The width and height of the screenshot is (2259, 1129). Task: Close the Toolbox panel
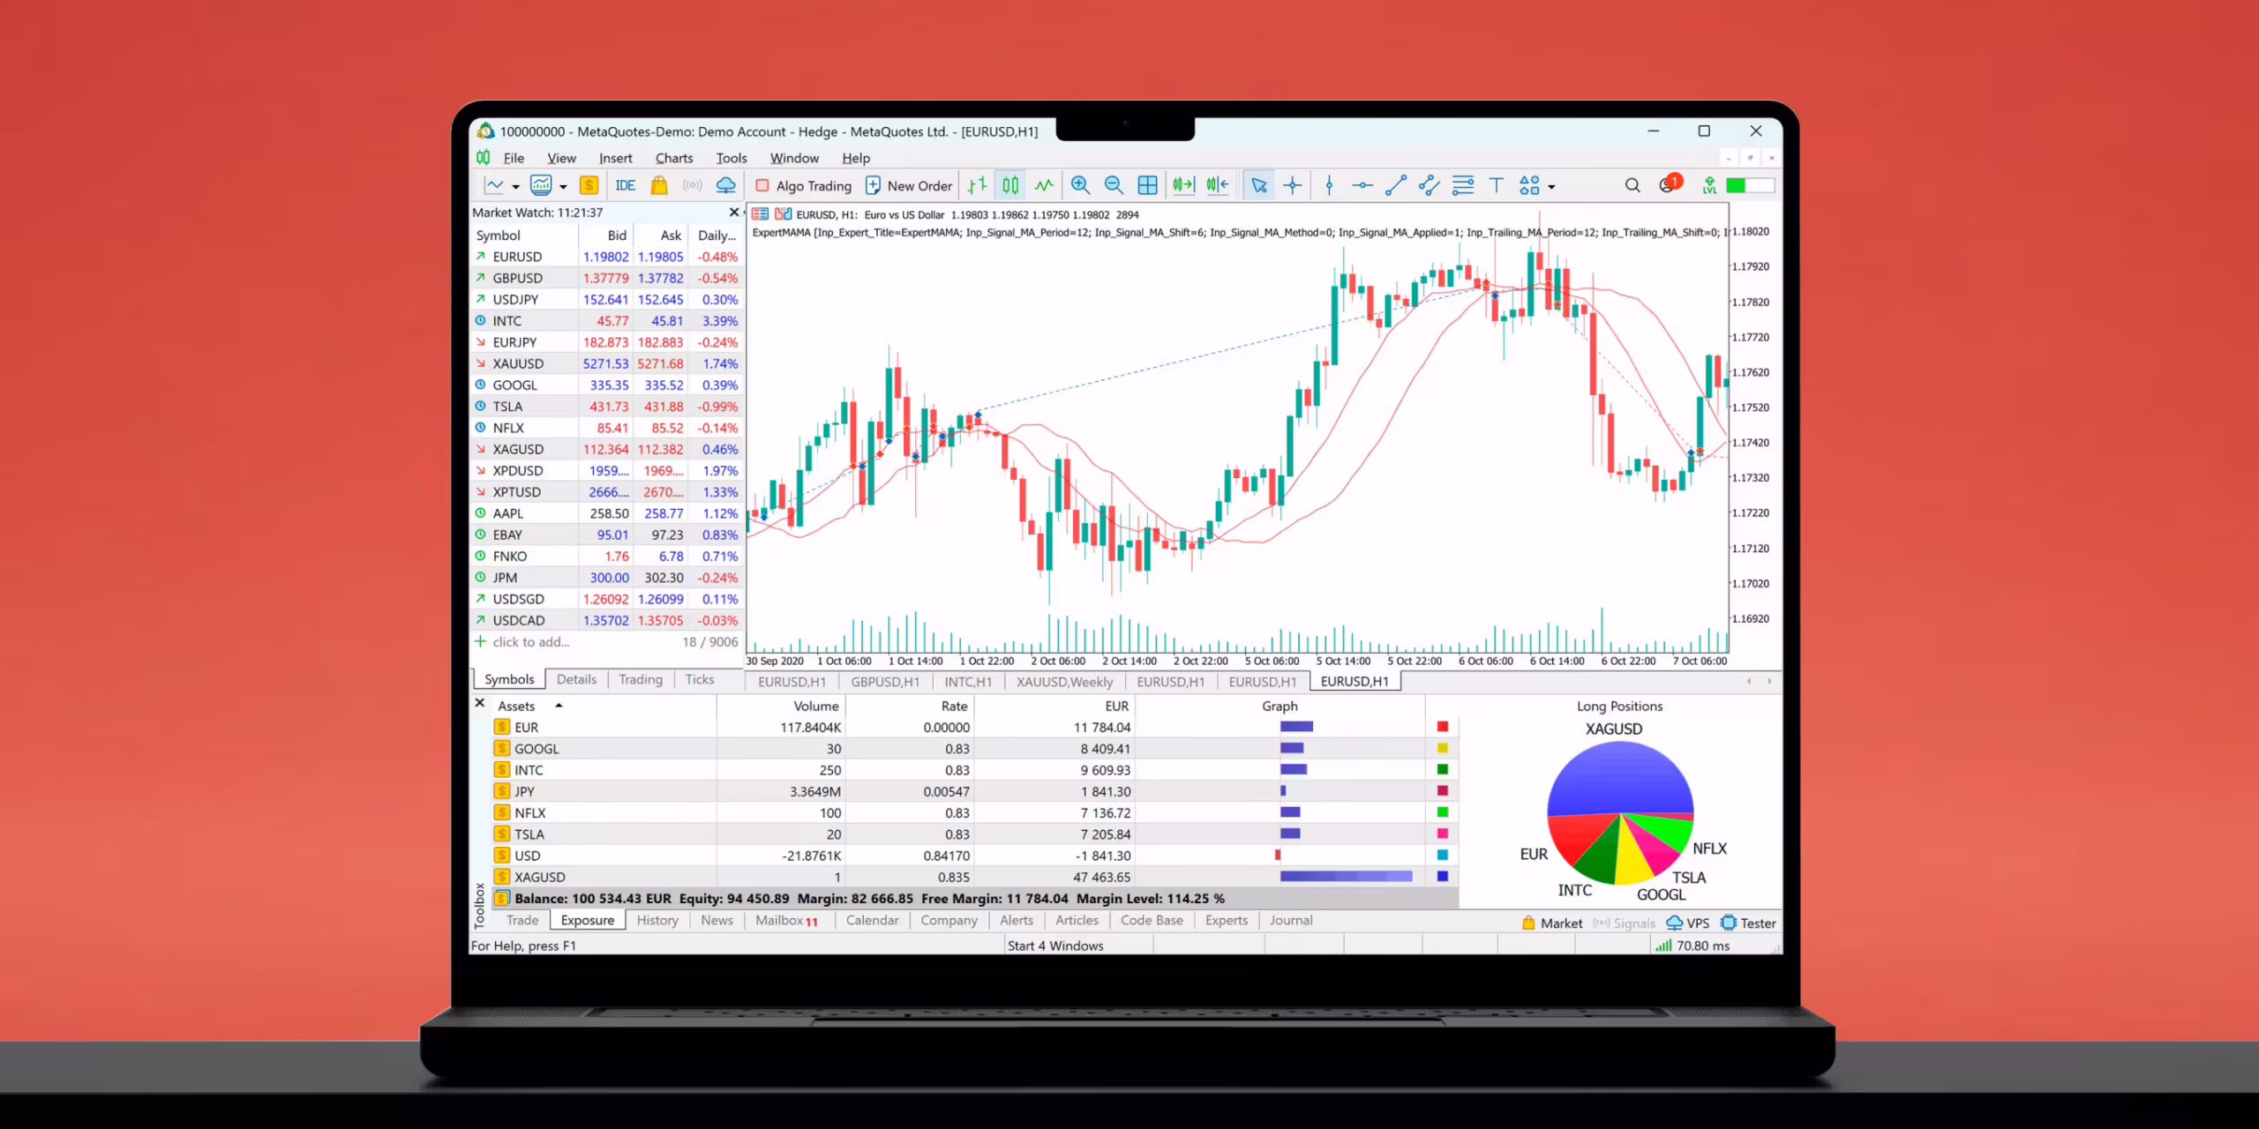tap(480, 703)
